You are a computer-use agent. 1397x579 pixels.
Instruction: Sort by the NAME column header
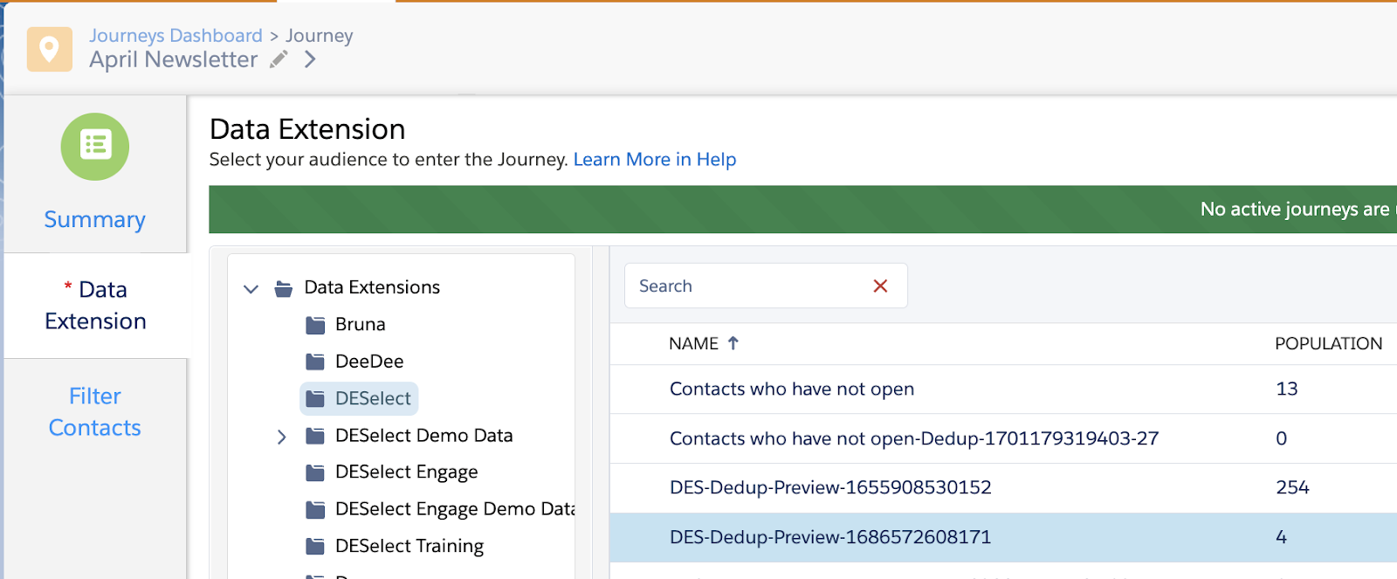tap(694, 344)
